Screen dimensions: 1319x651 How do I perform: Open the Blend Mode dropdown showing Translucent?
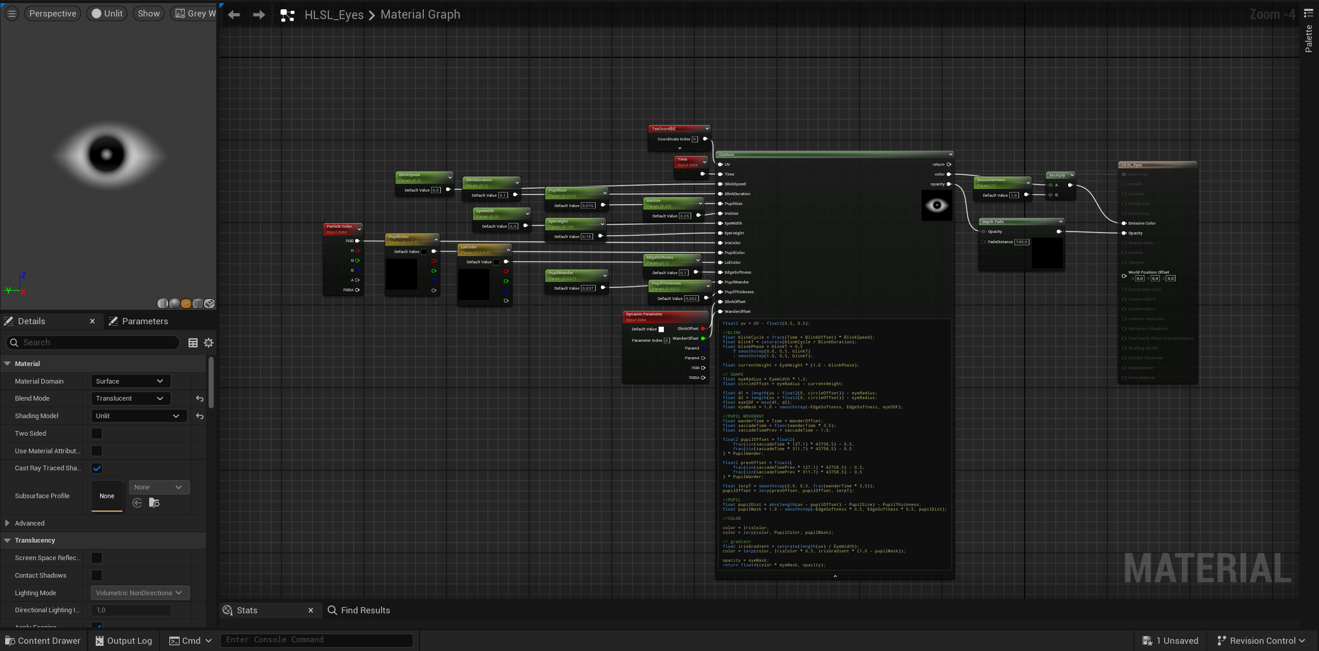[x=130, y=398]
